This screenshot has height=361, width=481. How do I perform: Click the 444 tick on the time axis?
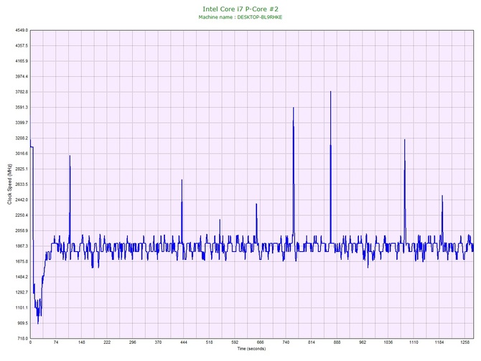(x=184, y=342)
